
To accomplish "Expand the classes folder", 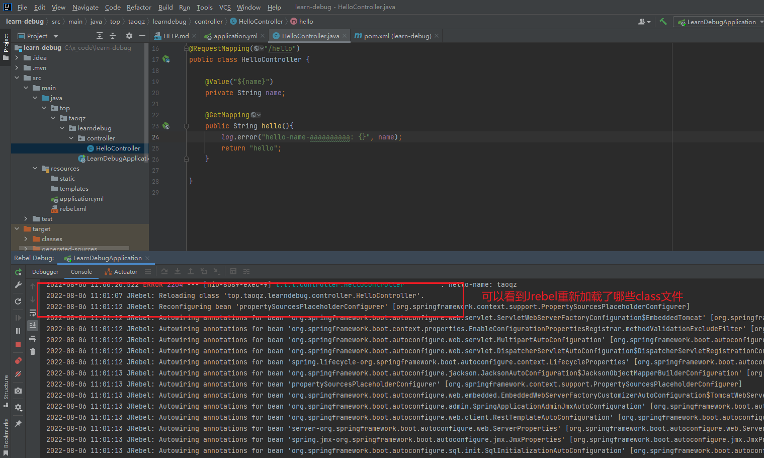I will coord(26,239).
